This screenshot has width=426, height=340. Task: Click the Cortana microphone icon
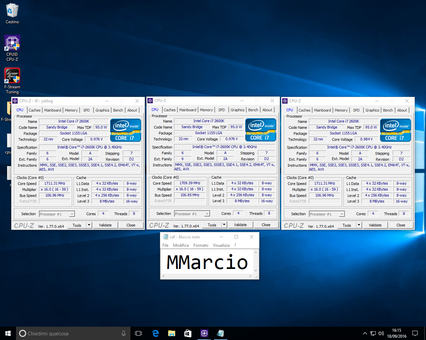(x=123, y=333)
